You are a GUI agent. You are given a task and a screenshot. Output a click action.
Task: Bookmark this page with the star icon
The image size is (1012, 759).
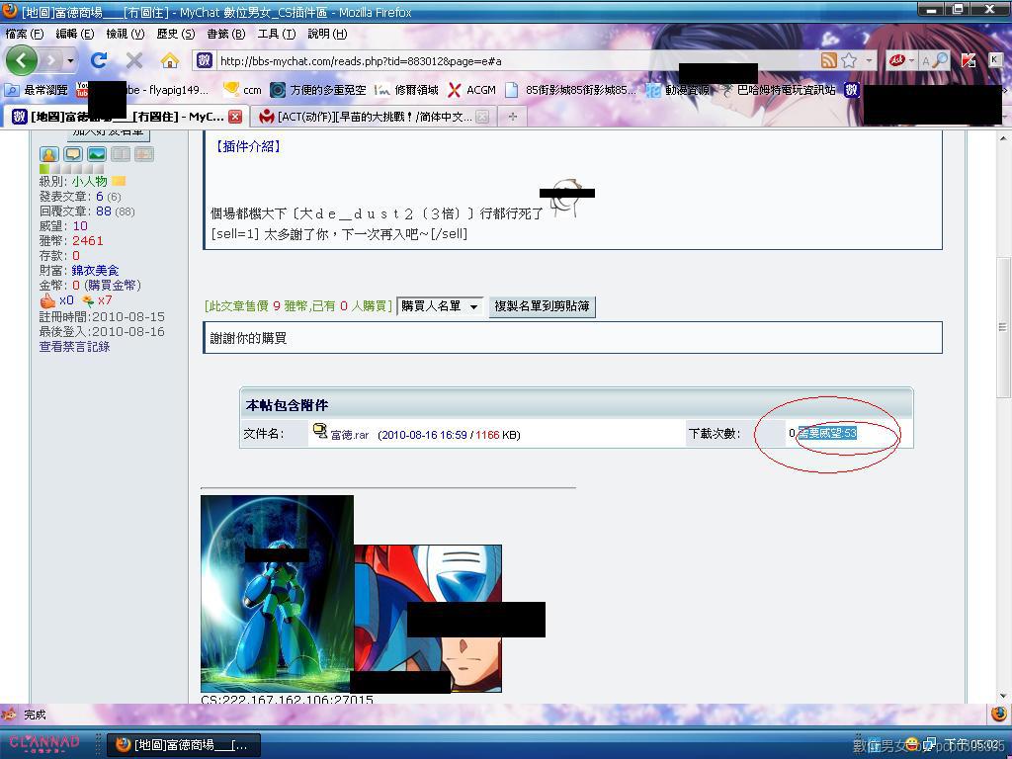(849, 60)
